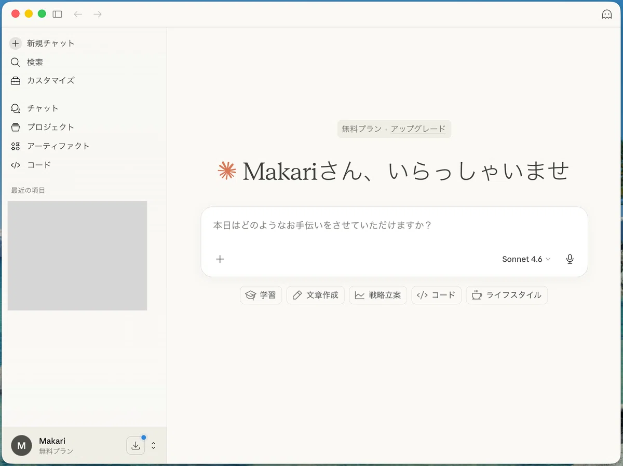623x466 pixels.
Task: Select the 学習 suggestion chip
Action: [x=261, y=295]
